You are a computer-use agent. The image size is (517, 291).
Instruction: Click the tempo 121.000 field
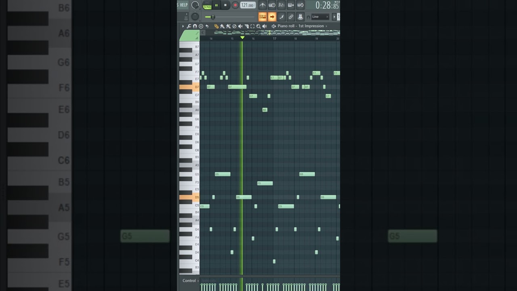tap(248, 5)
